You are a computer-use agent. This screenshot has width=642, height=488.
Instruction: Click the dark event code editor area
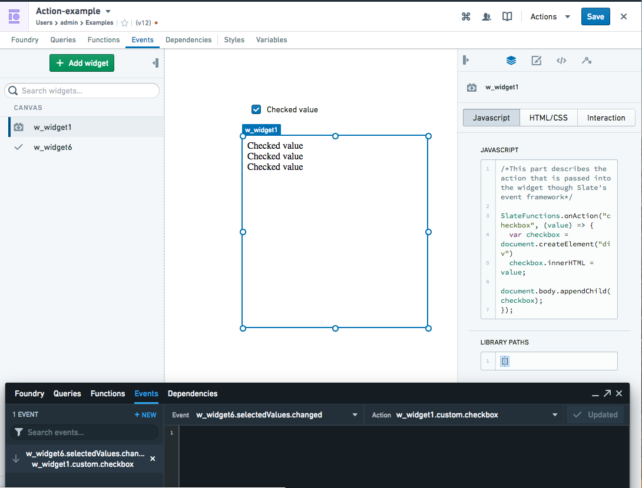(x=403, y=456)
